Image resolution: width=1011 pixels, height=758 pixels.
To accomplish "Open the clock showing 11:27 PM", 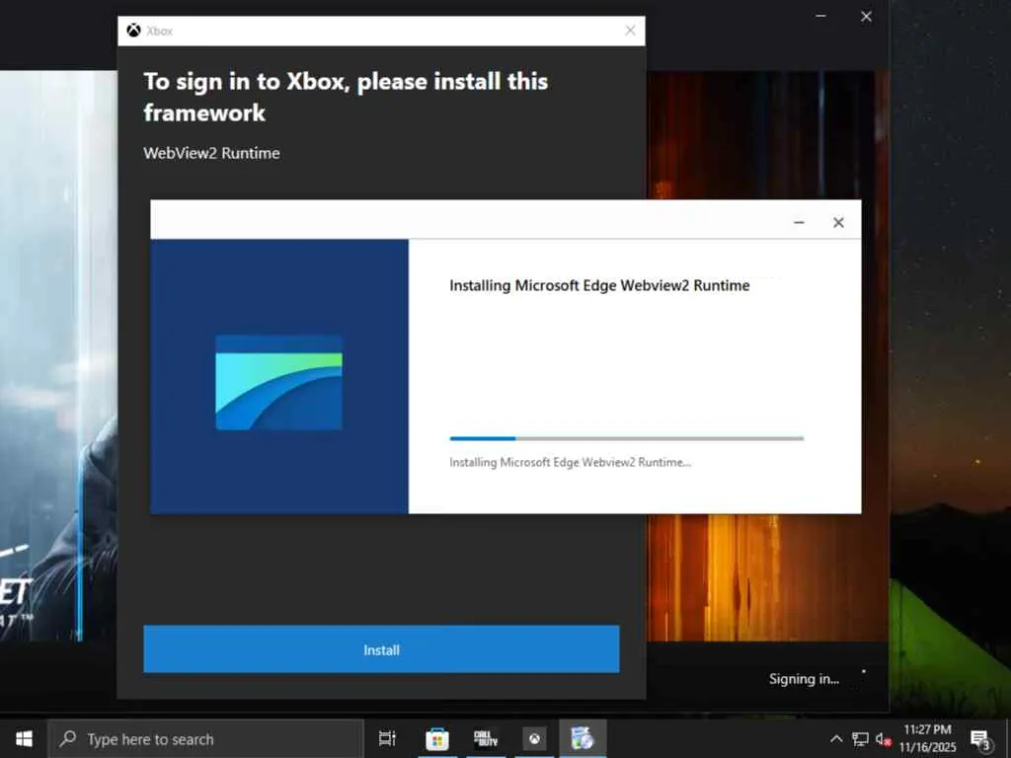I will tap(927, 738).
